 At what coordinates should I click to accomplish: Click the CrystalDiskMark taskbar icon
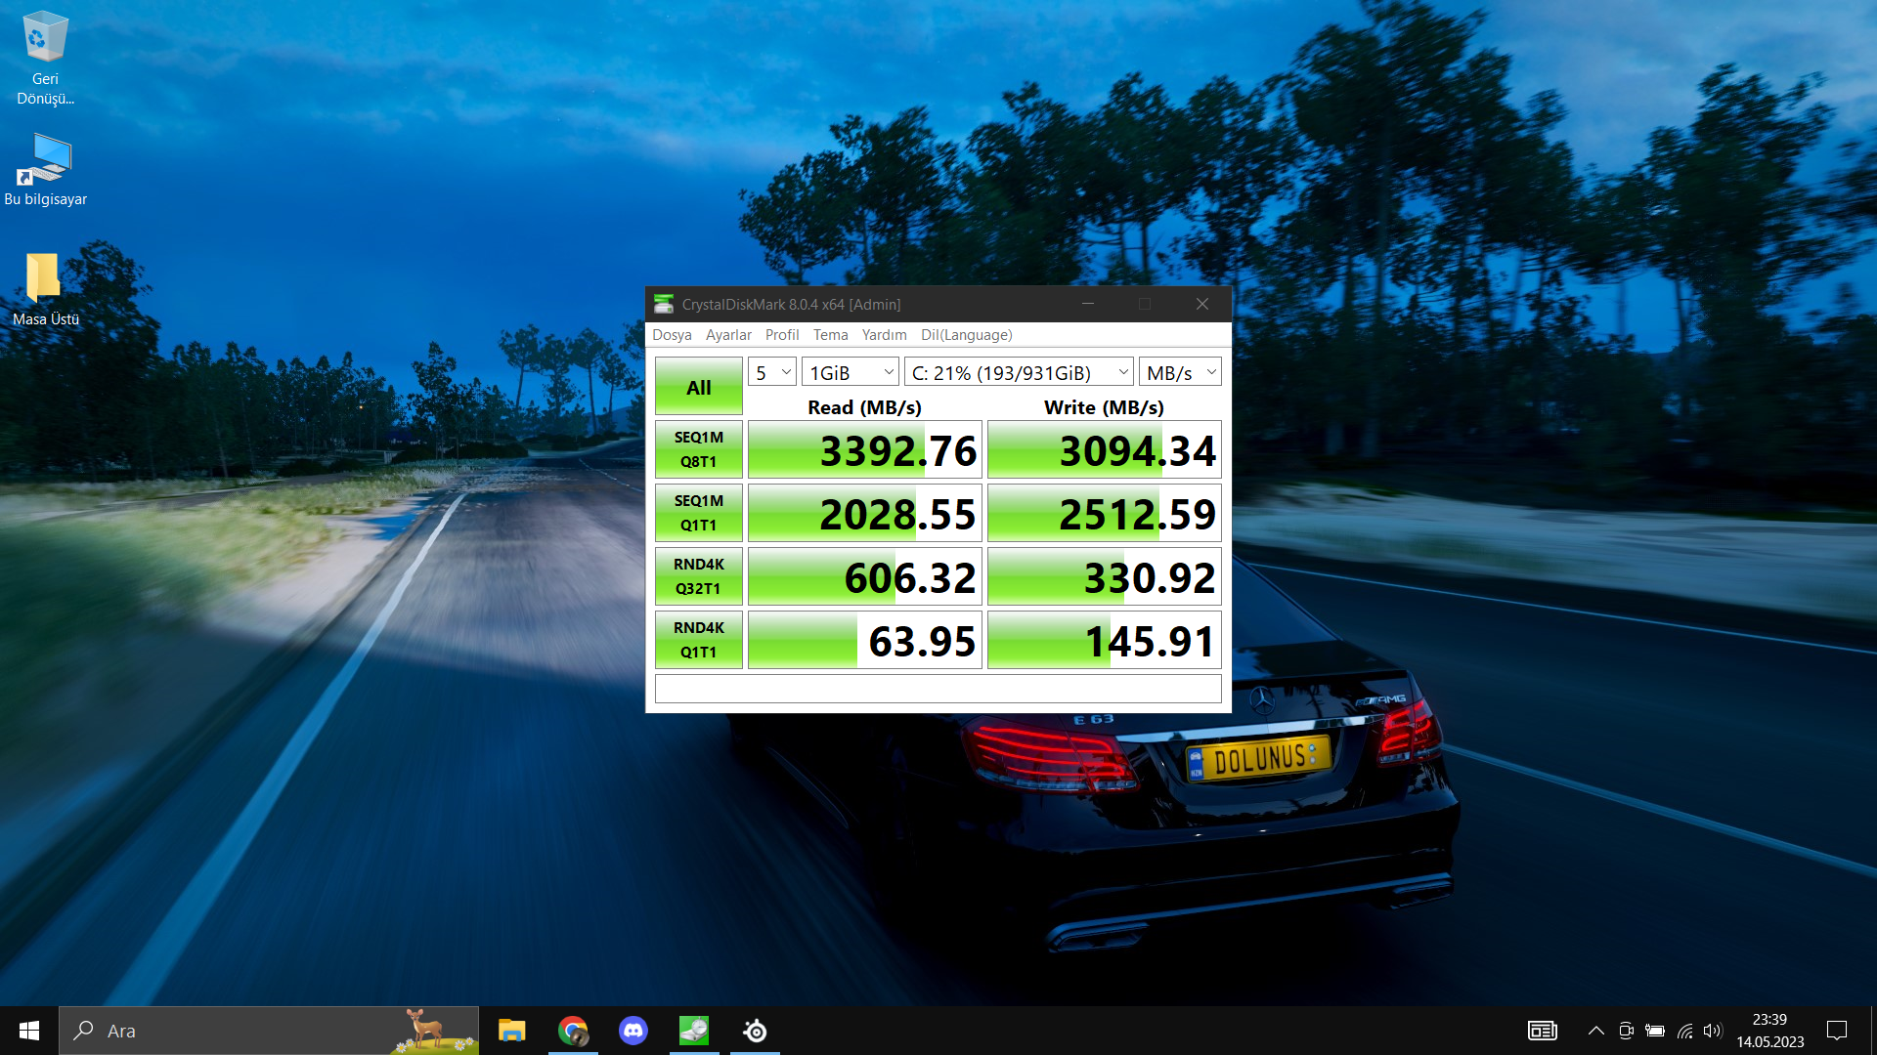click(x=694, y=1031)
